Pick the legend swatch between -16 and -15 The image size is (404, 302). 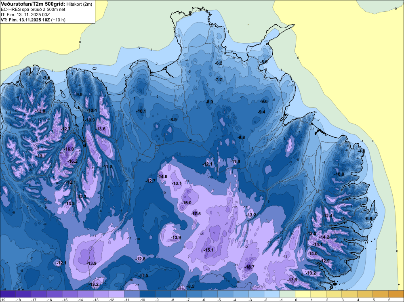point(55,294)
